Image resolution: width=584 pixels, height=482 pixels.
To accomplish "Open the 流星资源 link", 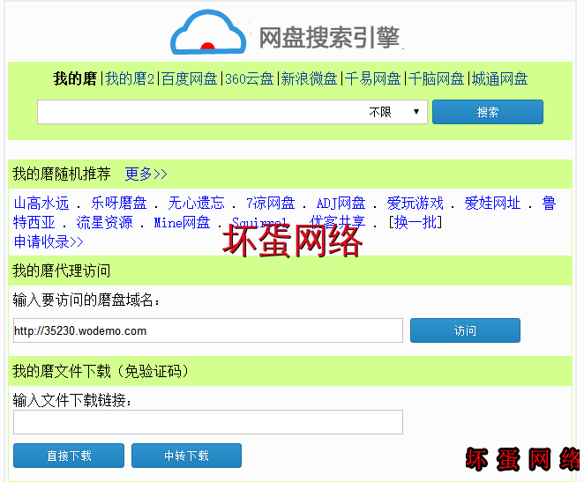I will 104,222.
